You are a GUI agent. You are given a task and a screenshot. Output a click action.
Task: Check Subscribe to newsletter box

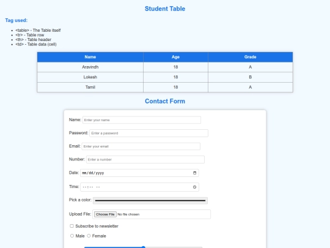pyautogui.click(x=71, y=226)
